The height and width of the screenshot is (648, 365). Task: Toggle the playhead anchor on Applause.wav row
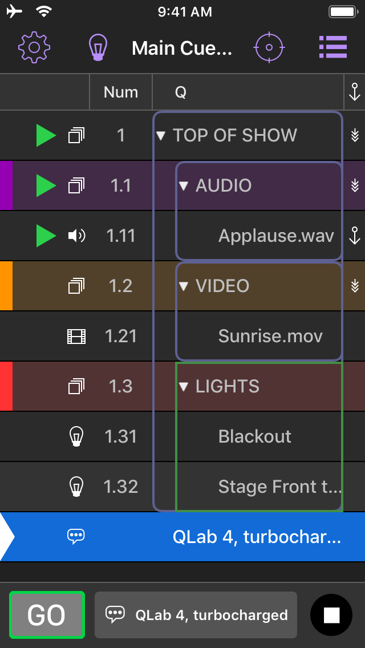pyautogui.click(x=355, y=236)
